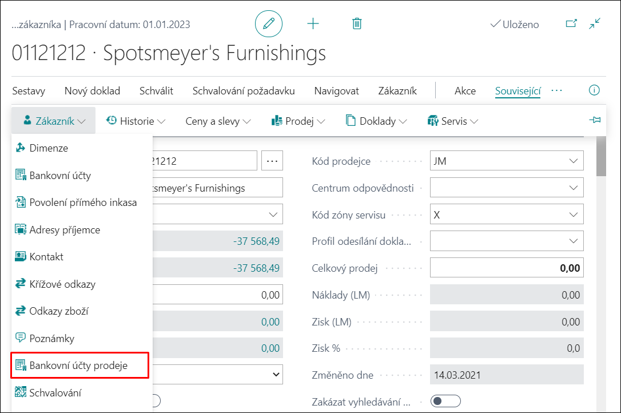Viewport: 621px width, 413px height.
Task: Click the collapse page arrows icon
Action: click(595, 24)
